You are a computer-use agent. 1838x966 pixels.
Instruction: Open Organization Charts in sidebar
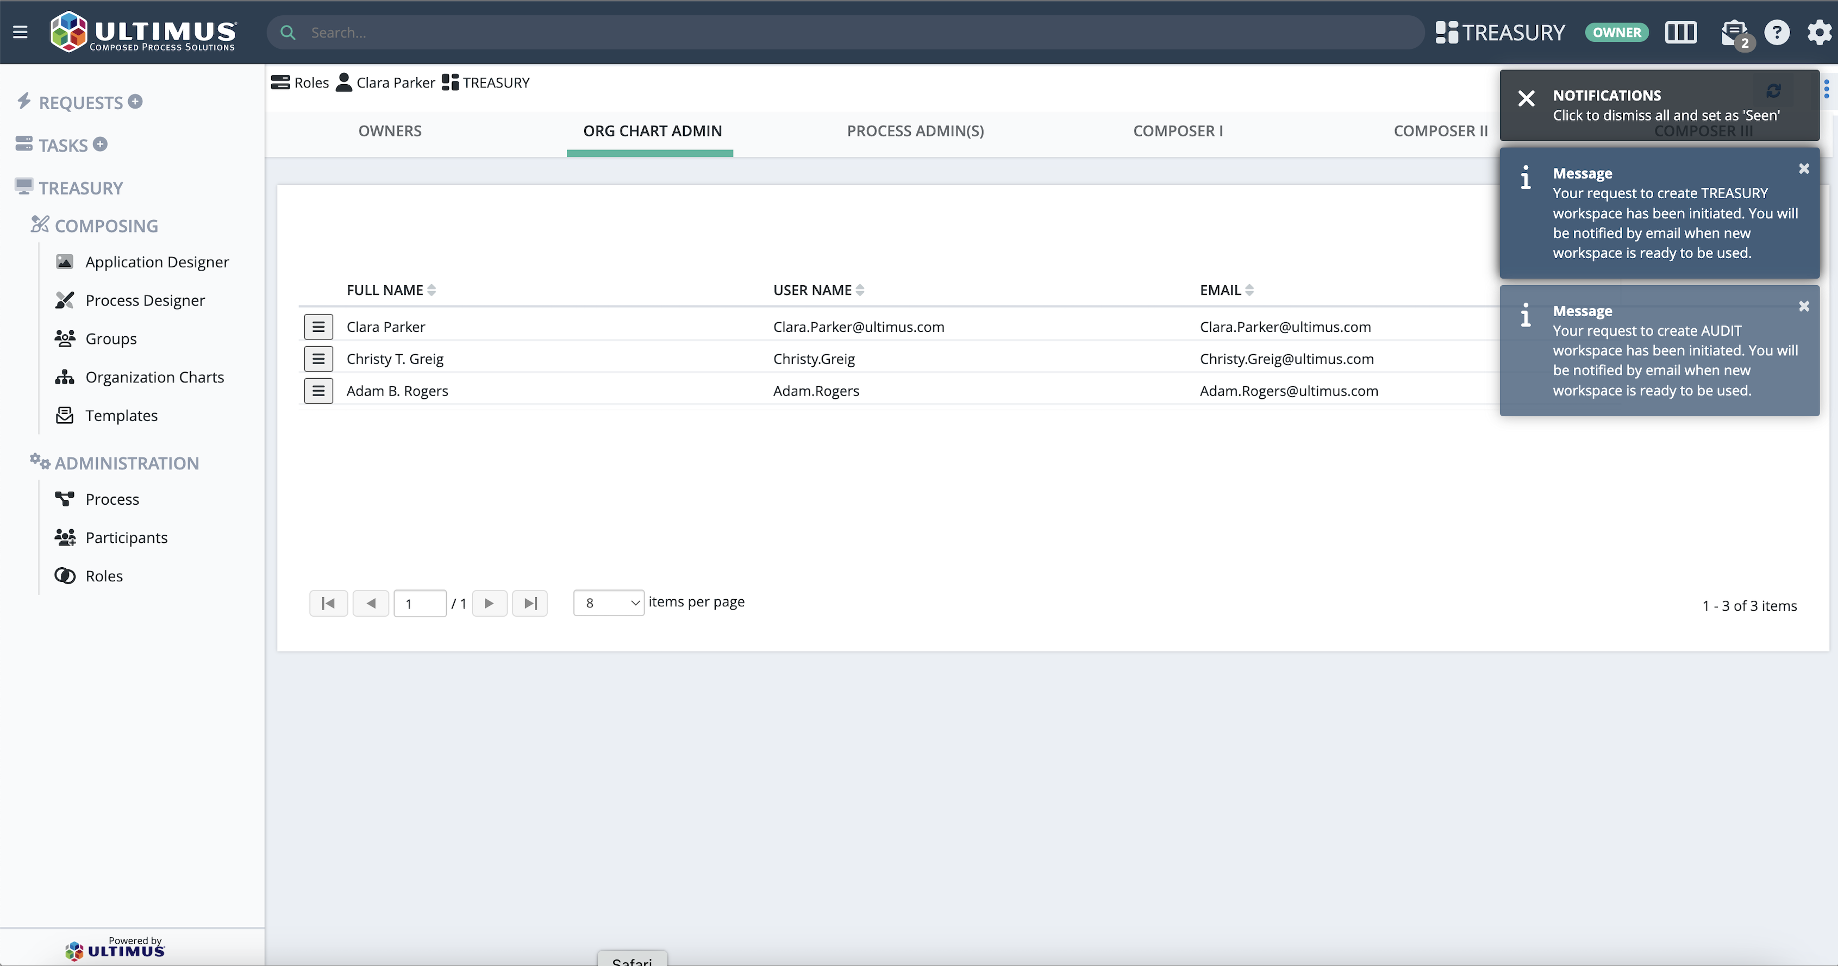(x=154, y=377)
